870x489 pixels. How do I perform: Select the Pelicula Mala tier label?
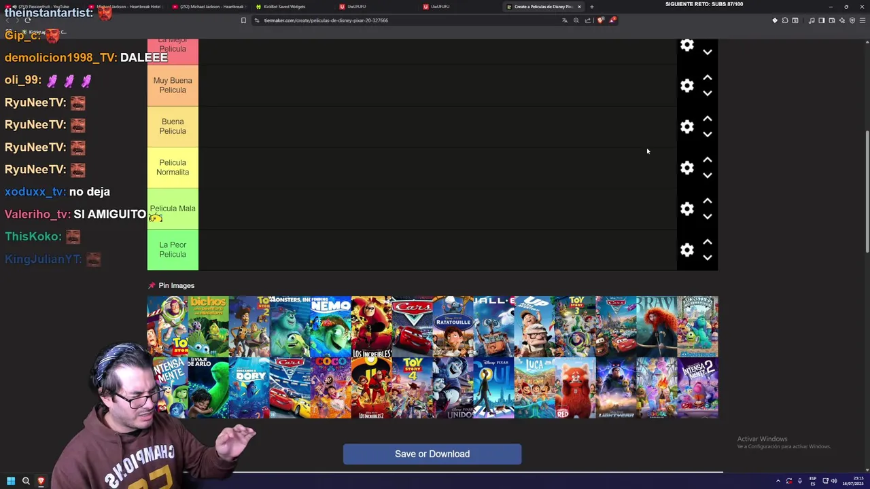click(x=173, y=209)
